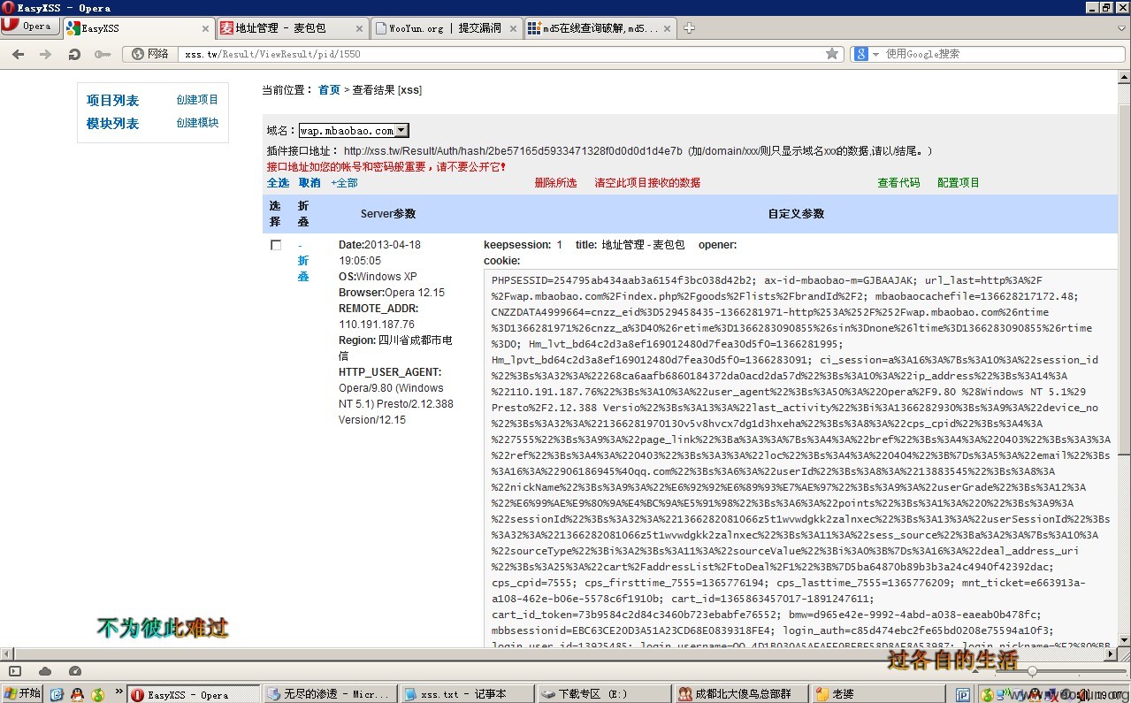Screen dimensions: 1131x703
Task: Follow the 首页 breadcrumb link
Action: [329, 90]
